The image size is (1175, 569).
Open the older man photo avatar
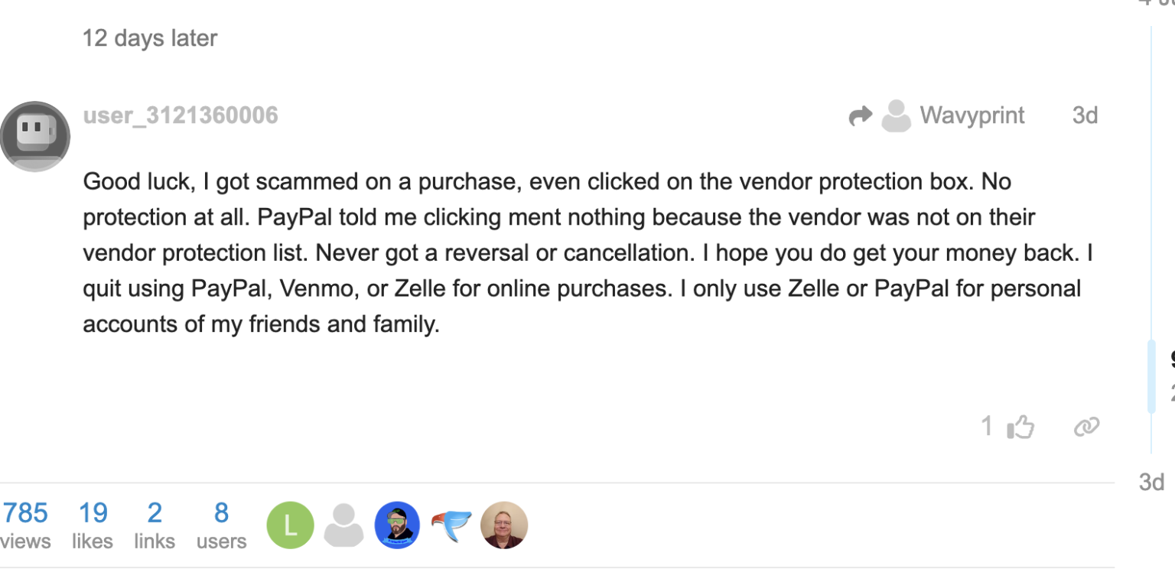pyautogui.click(x=504, y=525)
